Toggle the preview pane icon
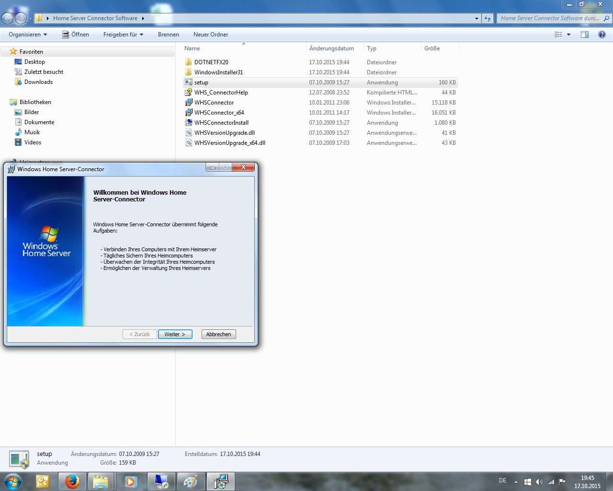 pyautogui.click(x=585, y=35)
